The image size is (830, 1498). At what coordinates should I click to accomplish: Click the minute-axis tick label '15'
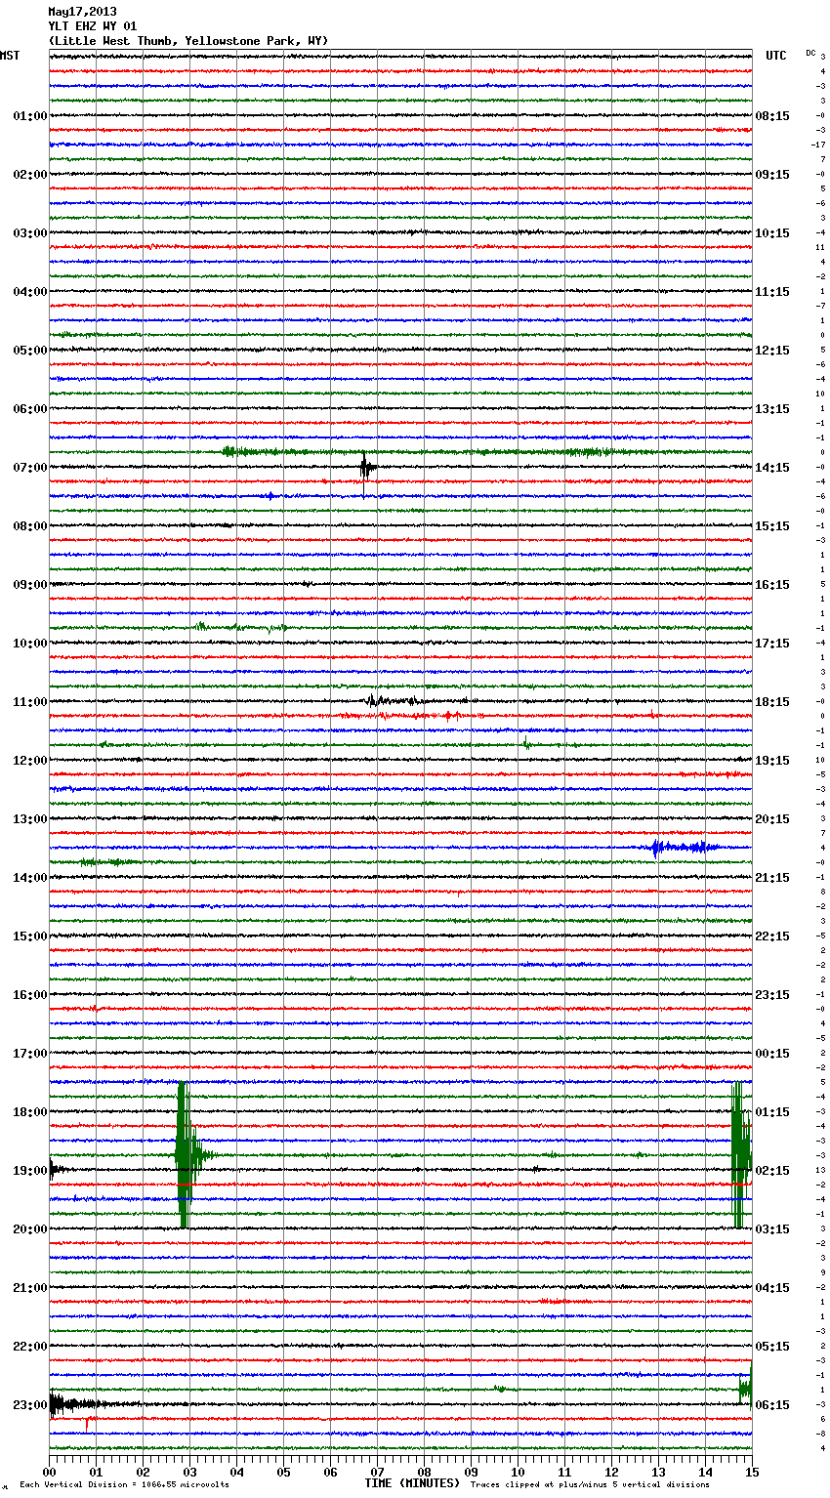pyautogui.click(x=752, y=1472)
